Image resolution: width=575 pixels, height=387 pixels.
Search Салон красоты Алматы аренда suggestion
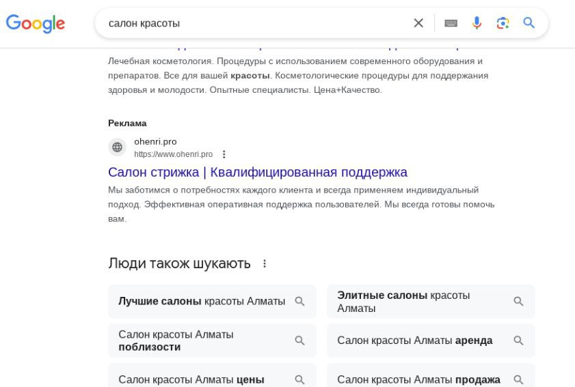431,341
